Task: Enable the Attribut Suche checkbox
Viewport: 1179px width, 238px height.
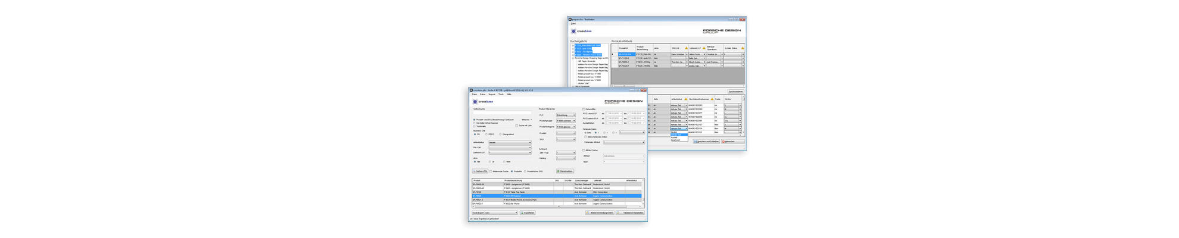Action: [584, 151]
